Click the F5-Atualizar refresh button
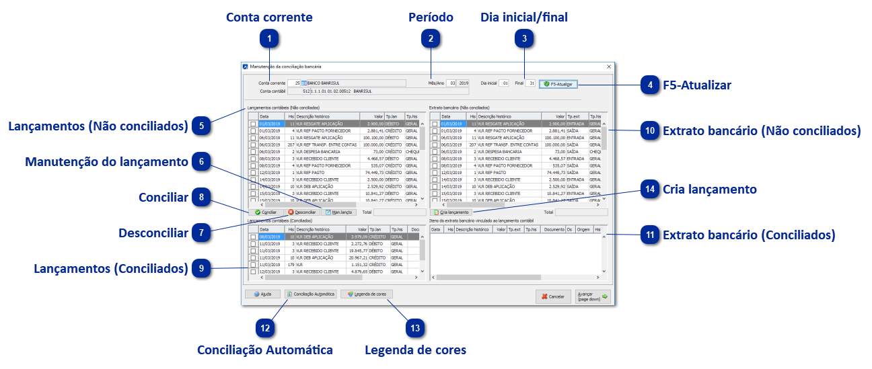This screenshot has width=872, height=369. pyautogui.click(x=558, y=83)
